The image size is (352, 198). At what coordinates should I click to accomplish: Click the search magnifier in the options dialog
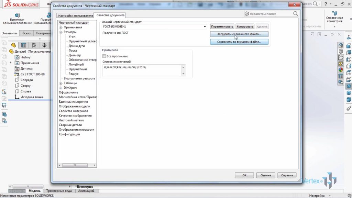pos(295,14)
